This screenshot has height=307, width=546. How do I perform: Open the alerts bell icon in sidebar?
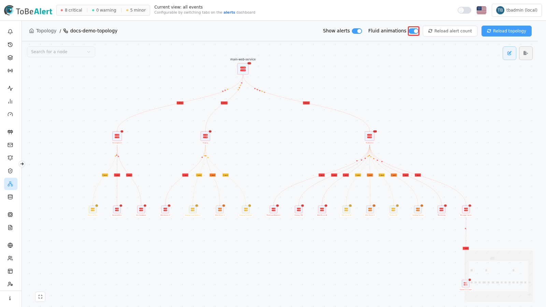click(x=10, y=32)
